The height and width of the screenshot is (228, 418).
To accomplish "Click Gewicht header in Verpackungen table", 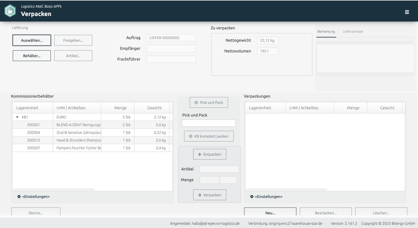I will pyautogui.click(x=385, y=108).
